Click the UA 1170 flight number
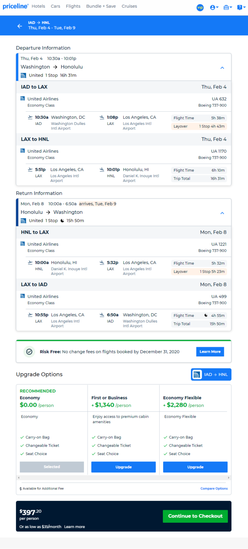This screenshot has height=549, width=248. [x=219, y=151]
